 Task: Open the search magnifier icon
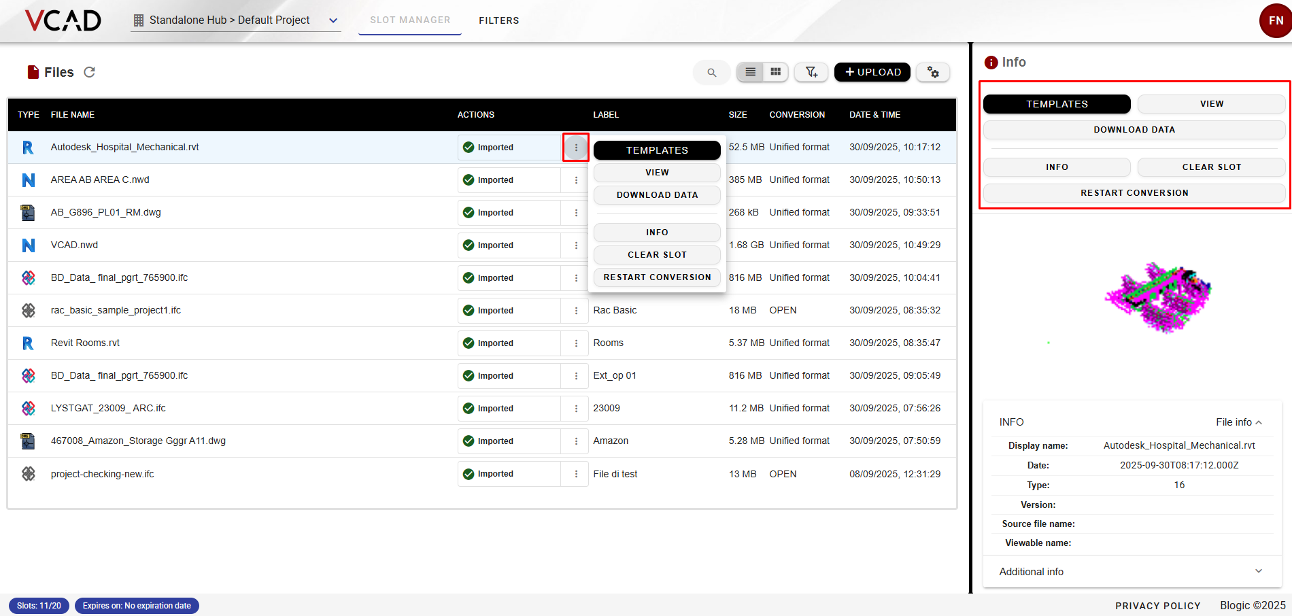(x=711, y=72)
